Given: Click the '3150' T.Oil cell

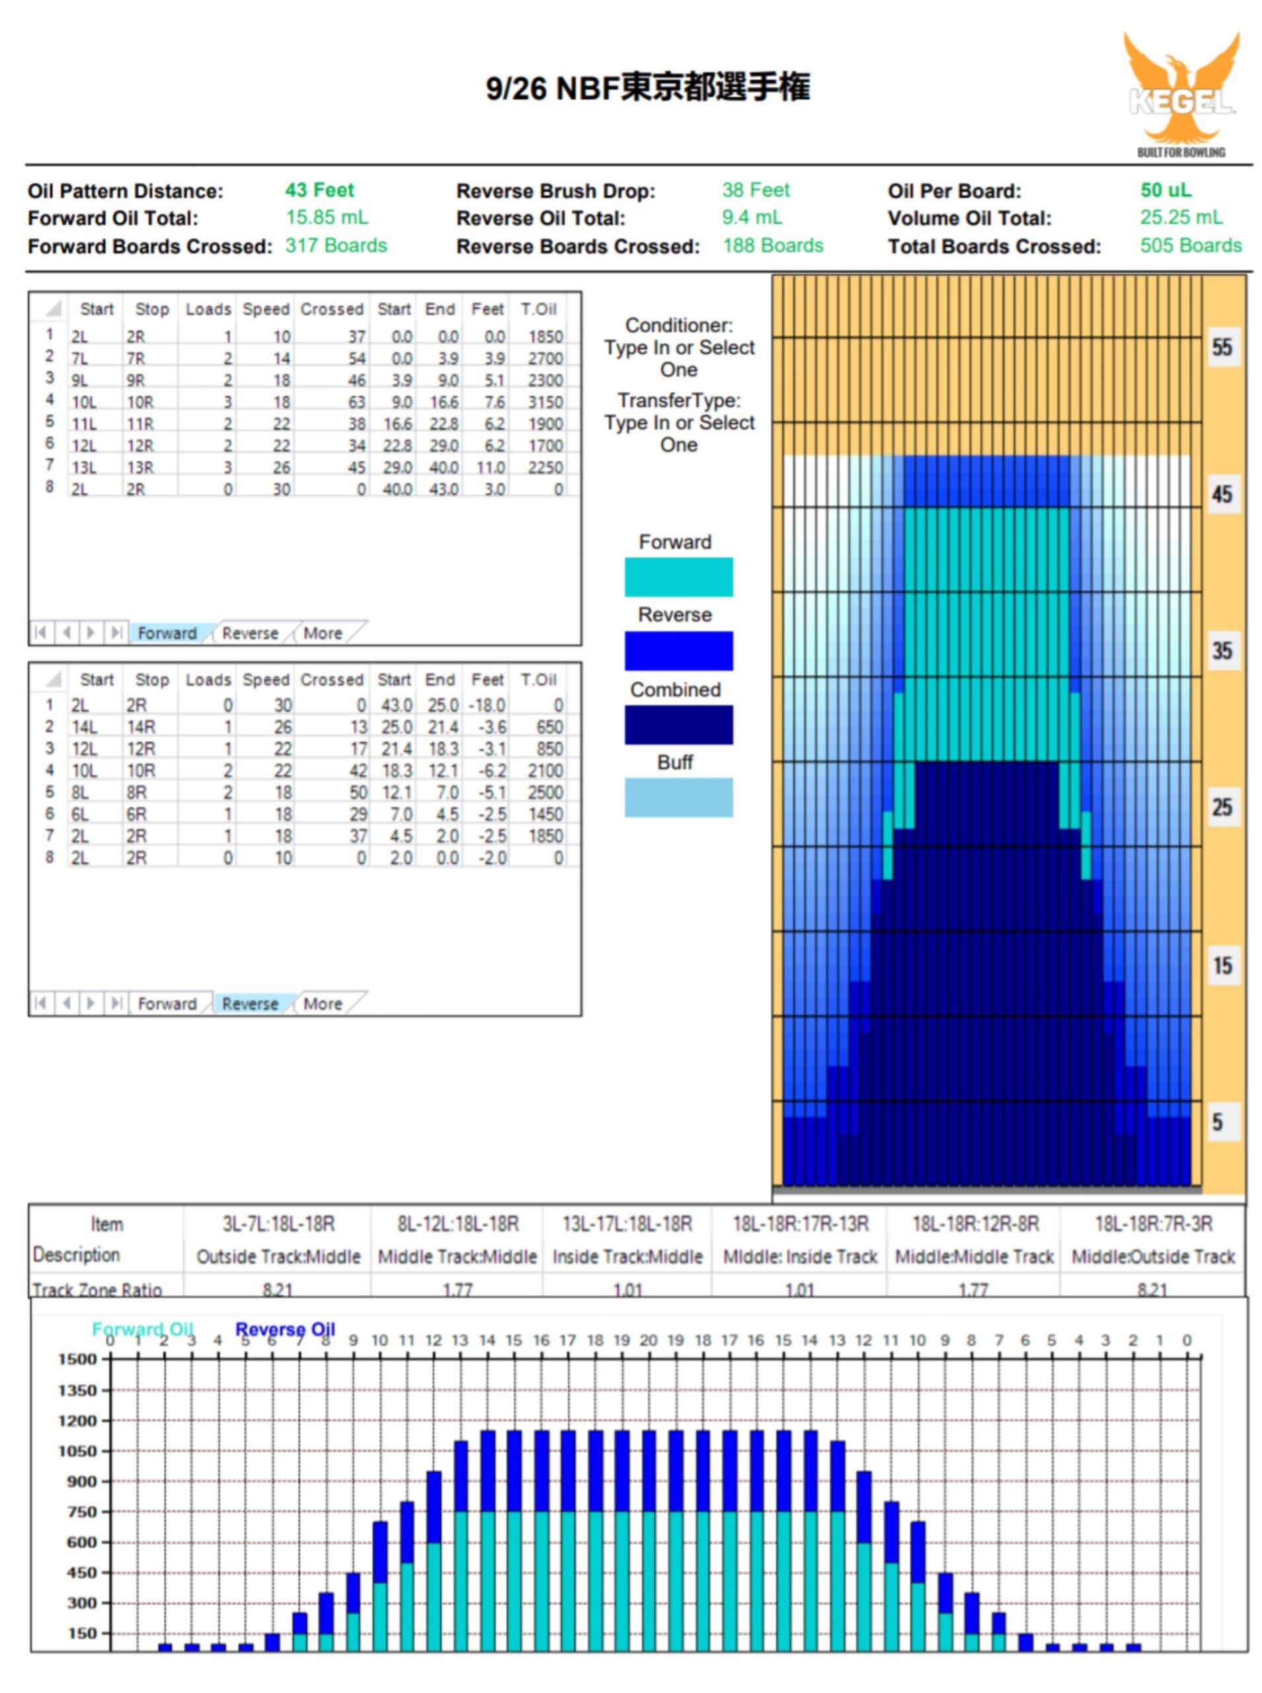Looking at the screenshot, I should 545,402.
